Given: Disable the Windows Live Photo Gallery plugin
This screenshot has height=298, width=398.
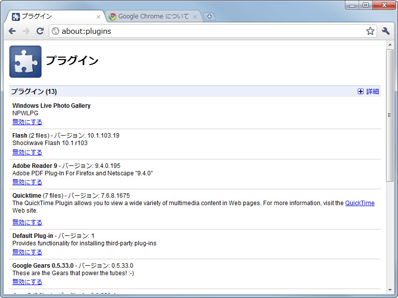Looking at the screenshot, I should pos(27,122).
